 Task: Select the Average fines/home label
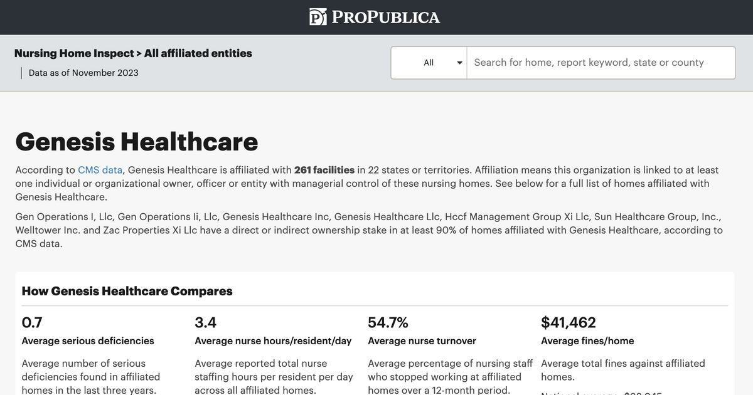[587, 341]
